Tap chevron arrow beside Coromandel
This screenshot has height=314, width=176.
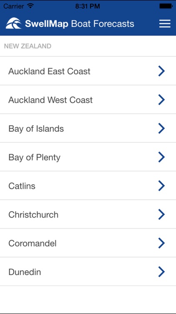161,243
